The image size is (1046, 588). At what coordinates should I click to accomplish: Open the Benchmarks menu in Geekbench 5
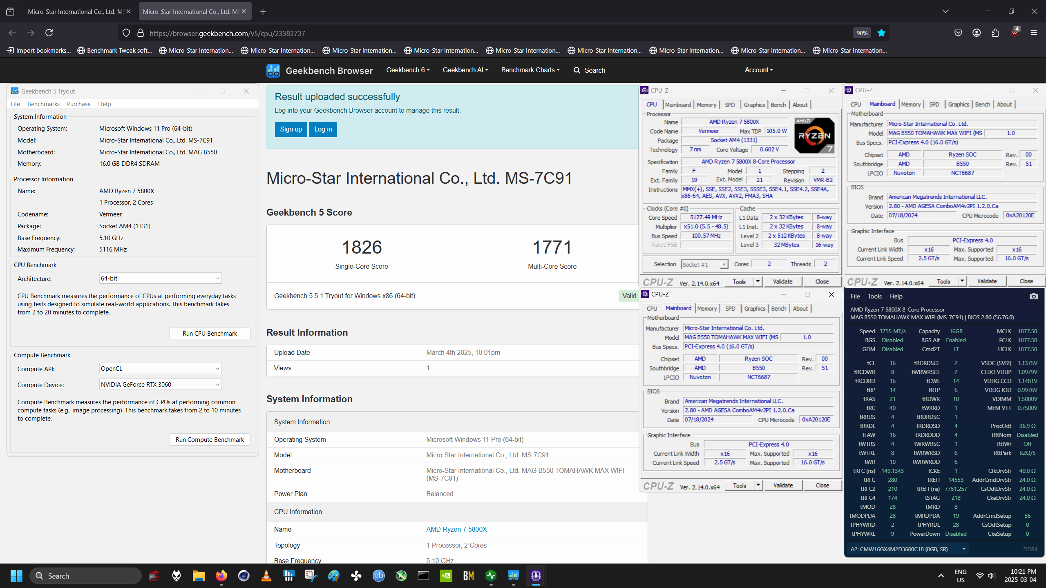pyautogui.click(x=43, y=104)
